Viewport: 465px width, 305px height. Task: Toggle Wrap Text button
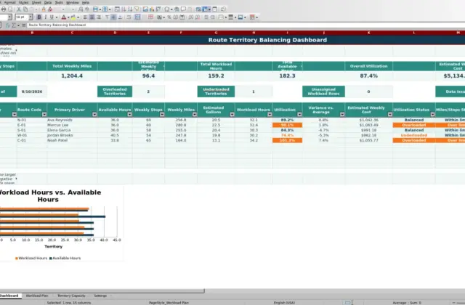coord(129,17)
